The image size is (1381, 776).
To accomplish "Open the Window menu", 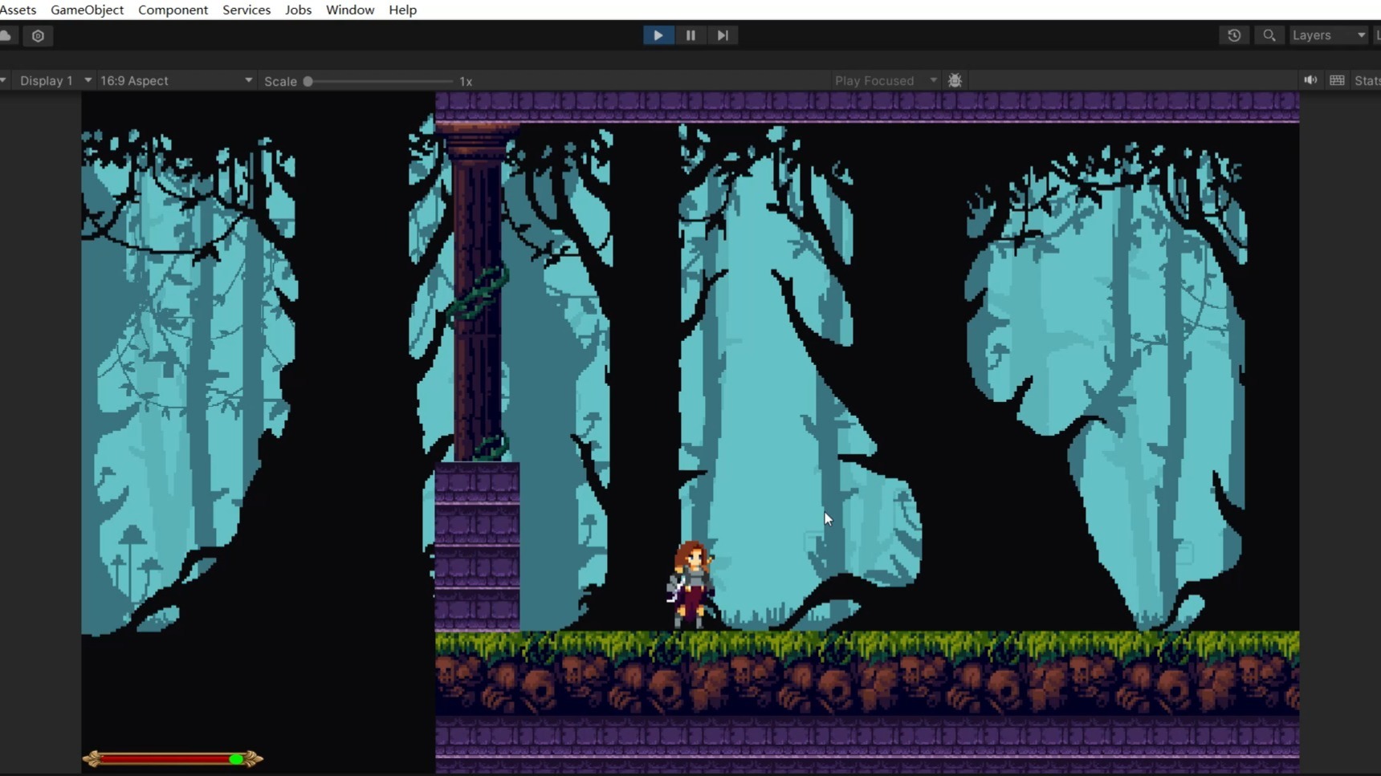I will pyautogui.click(x=349, y=10).
